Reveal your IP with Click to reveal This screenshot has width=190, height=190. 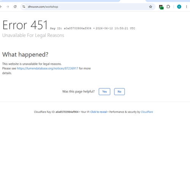[98, 112]
